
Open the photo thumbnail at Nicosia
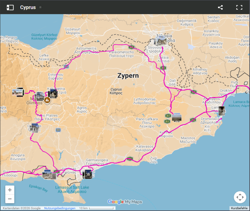point(161,41)
